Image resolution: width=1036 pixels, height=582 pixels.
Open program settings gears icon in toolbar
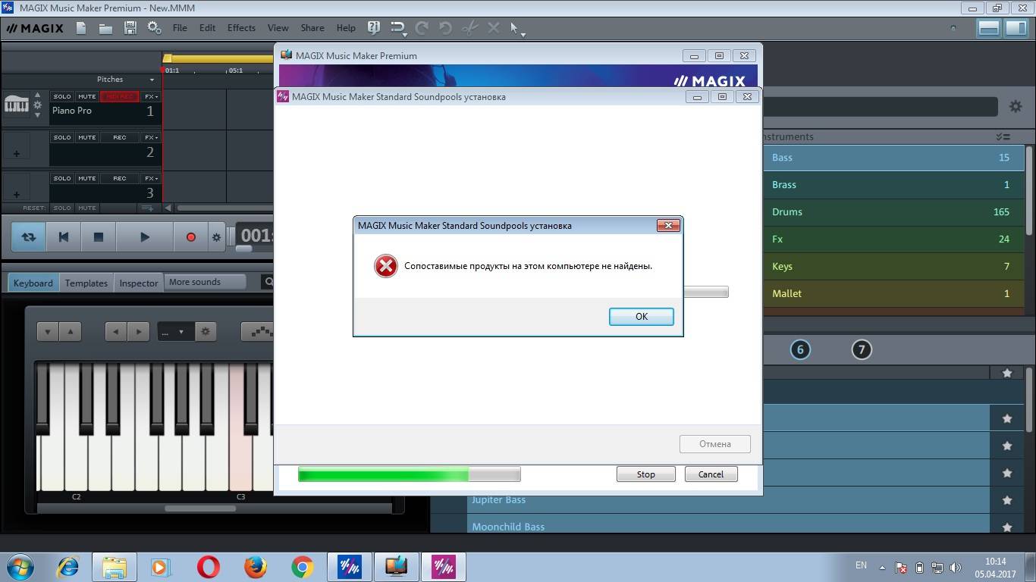(x=154, y=28)
